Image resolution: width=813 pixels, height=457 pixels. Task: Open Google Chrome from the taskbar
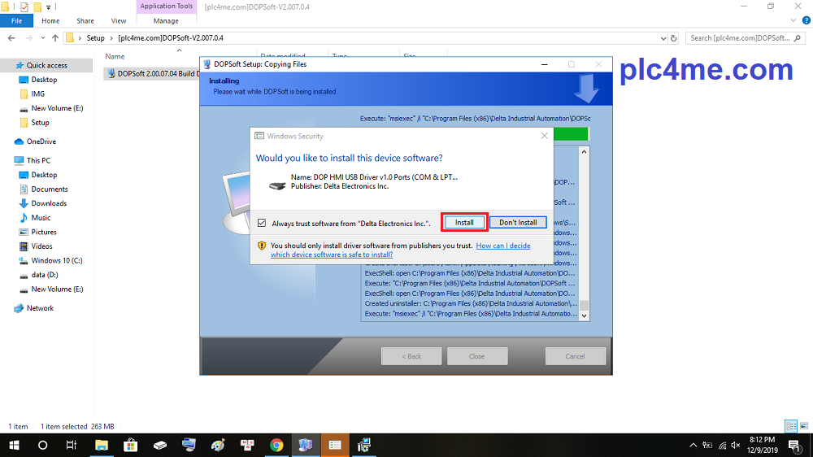[x=276, y=445]
